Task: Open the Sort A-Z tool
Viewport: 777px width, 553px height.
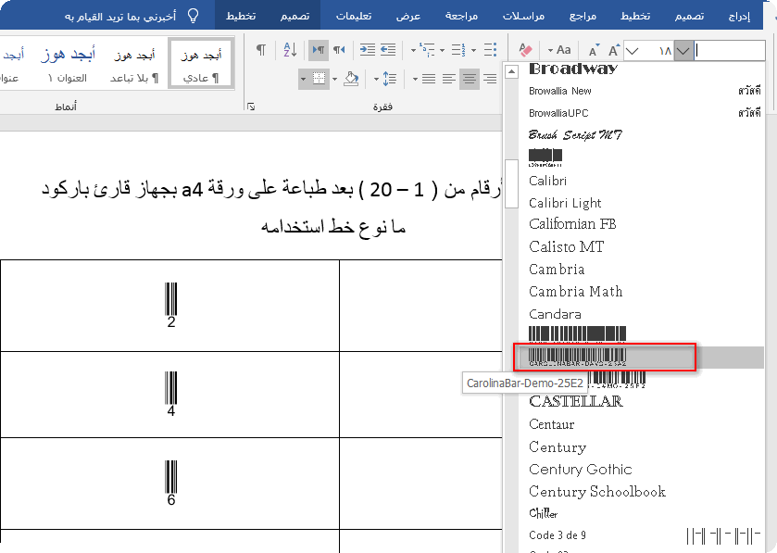Action: point(290,50)
